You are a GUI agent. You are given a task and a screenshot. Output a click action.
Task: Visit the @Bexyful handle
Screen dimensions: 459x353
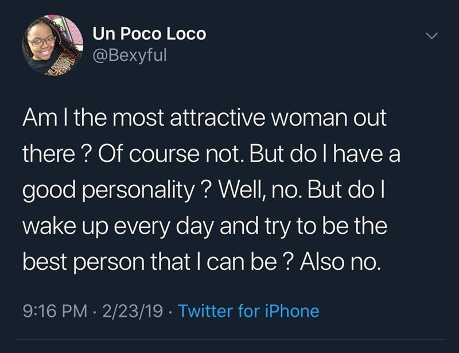click(x=128, y=56)
